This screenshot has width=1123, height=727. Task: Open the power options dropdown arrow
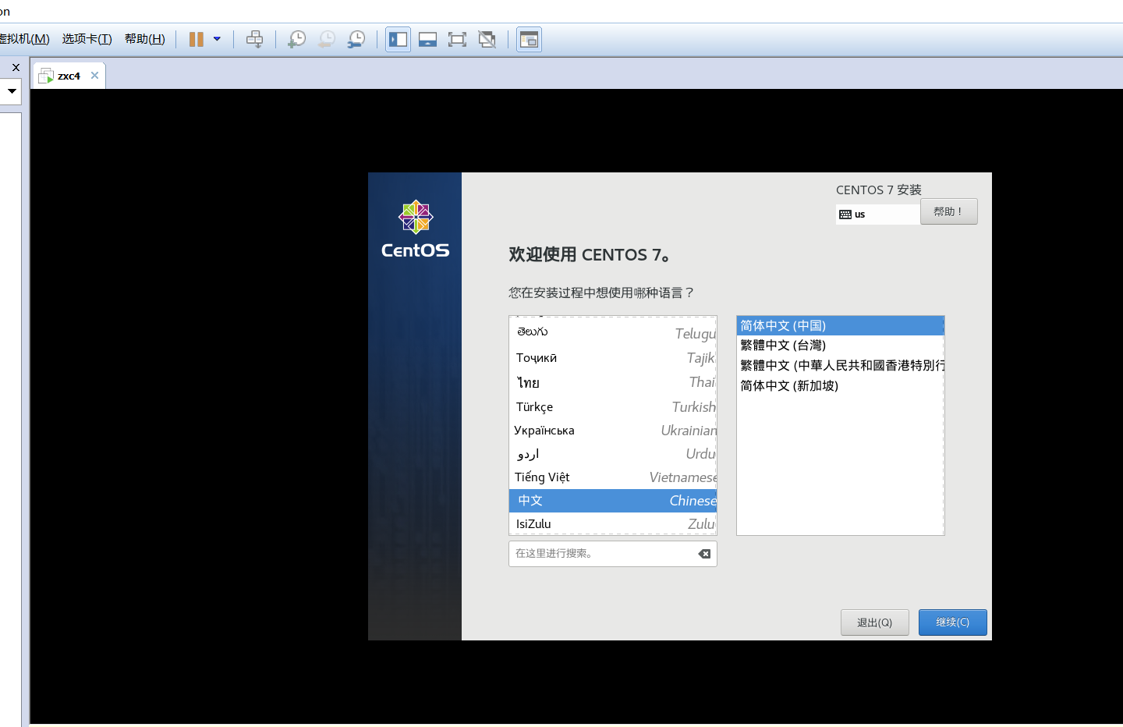coord(217,39)
